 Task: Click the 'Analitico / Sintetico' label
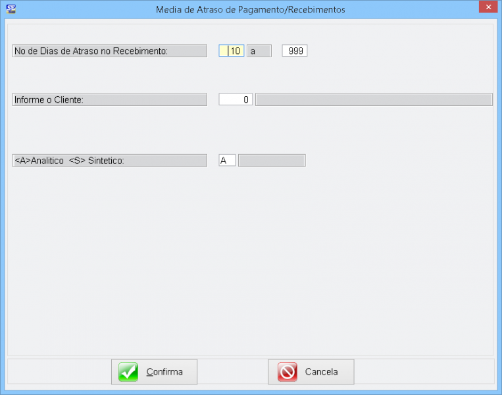tap(109, 161)
